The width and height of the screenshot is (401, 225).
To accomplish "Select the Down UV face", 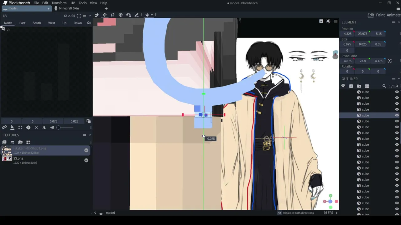I will tap(78, 23).
